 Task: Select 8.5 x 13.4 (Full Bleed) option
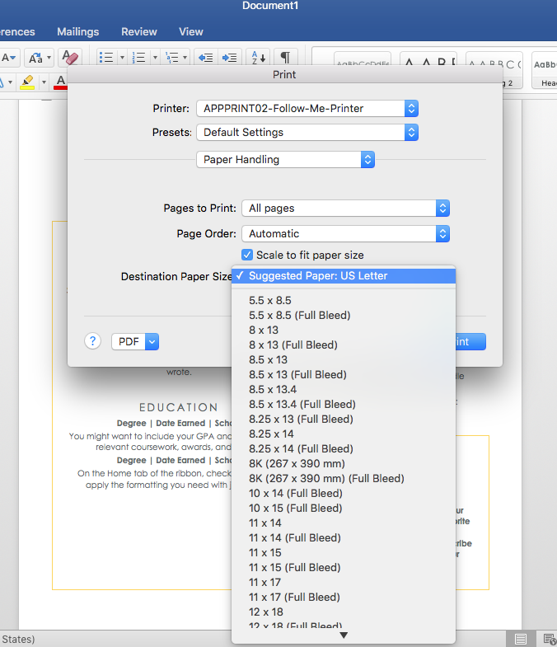point(344,405)
